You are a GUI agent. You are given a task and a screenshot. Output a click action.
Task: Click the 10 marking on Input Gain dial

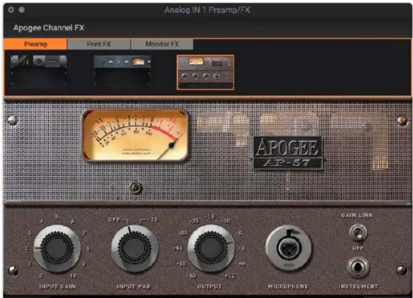pyautogui.click(x=74, y=275)
